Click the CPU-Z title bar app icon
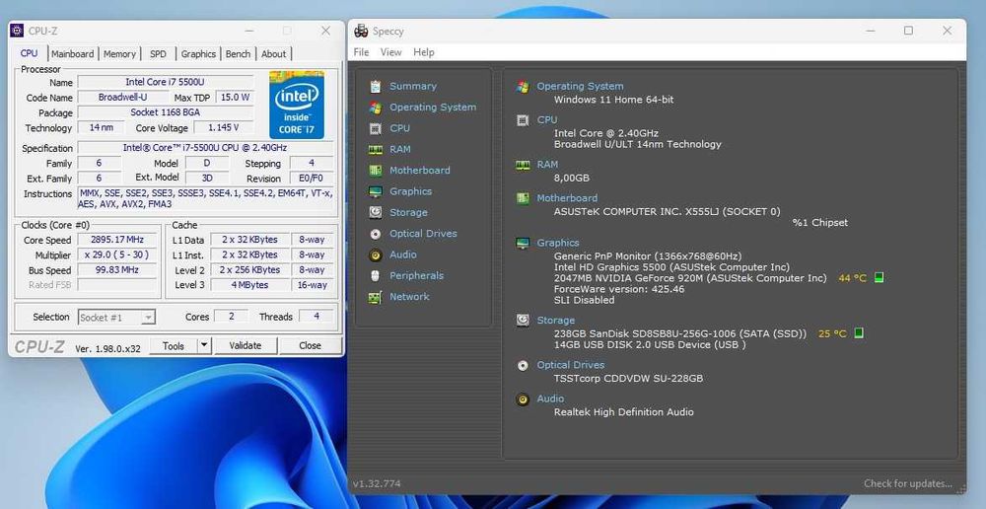The width and height of the screenshot is (986, 509). [17, 31]
